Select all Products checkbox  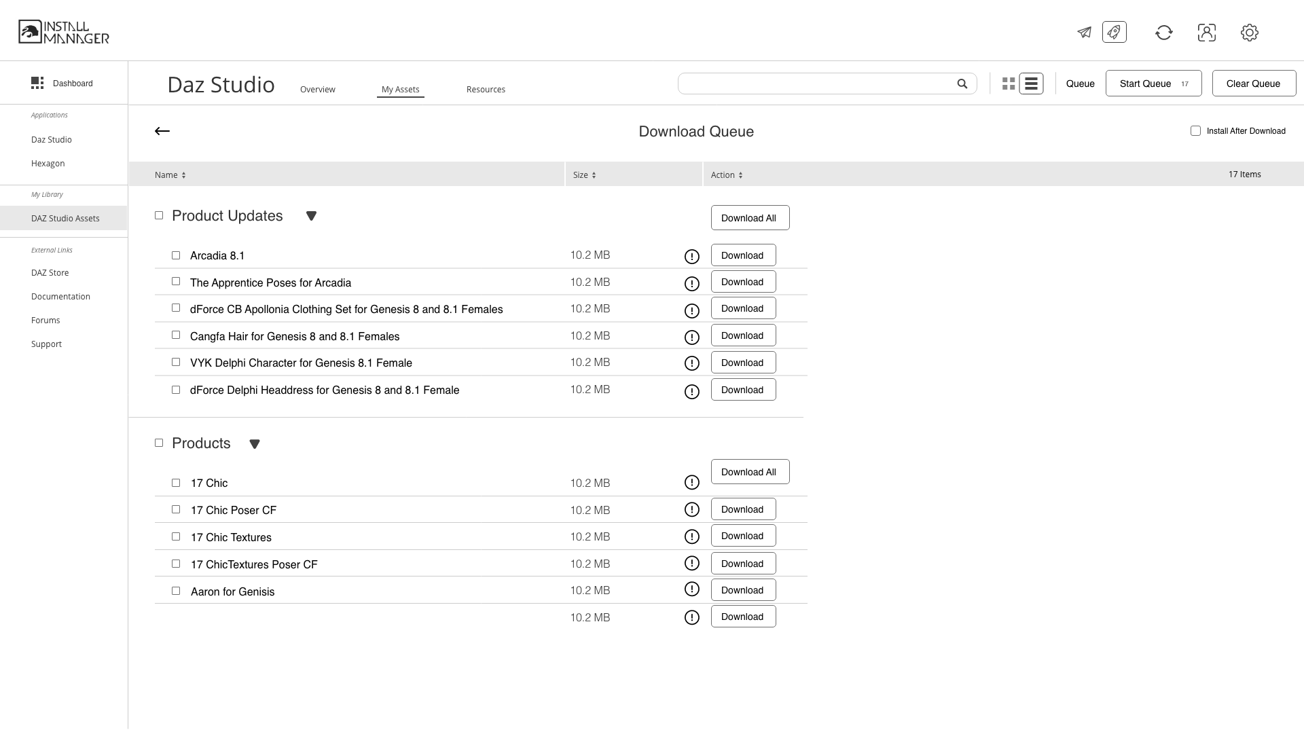tap(159, 443)
